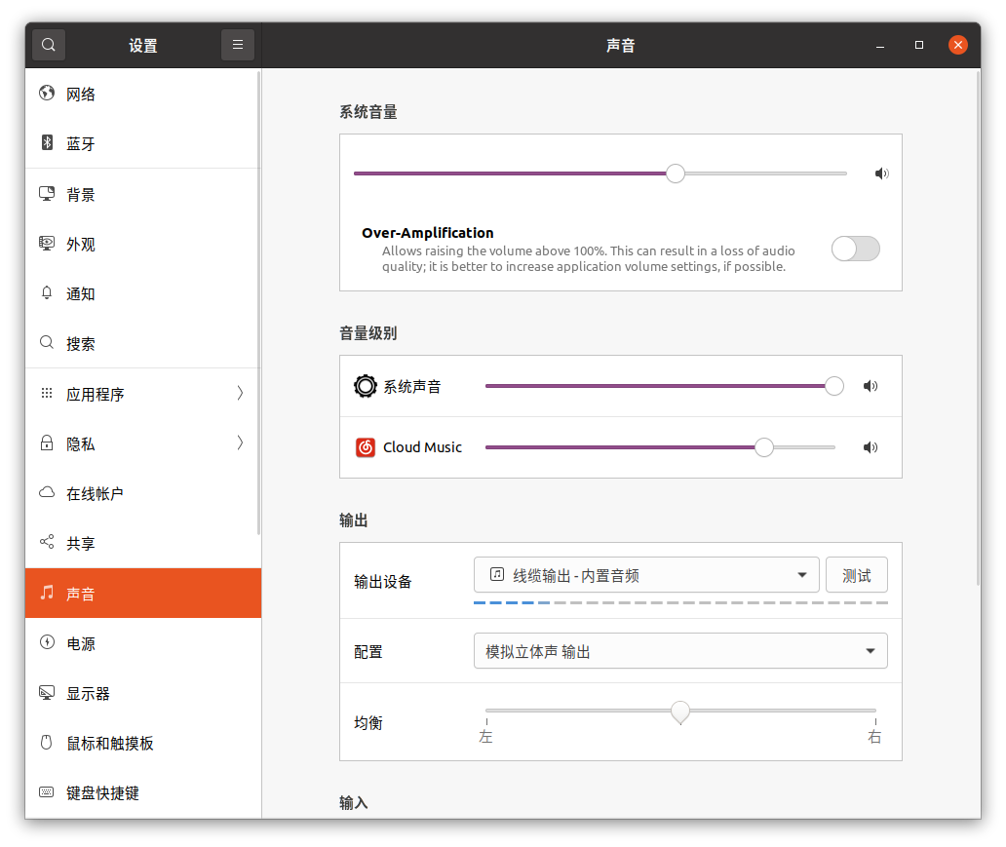Select 搜索 in the sidebar

click(143, 343)
